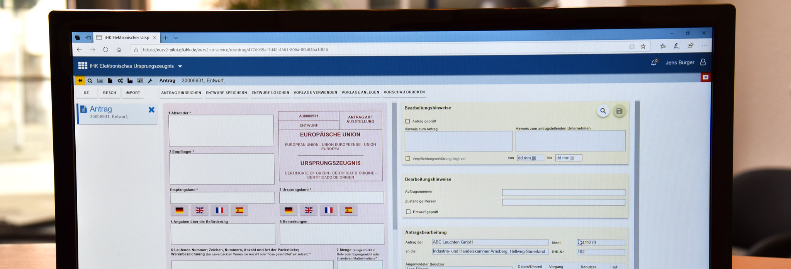Open the notification bell icon
This screenshot has width=791, height=269.
[654, 62]
